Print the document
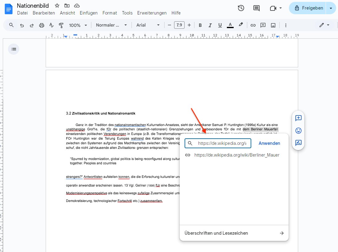 (x=42, y=25)
